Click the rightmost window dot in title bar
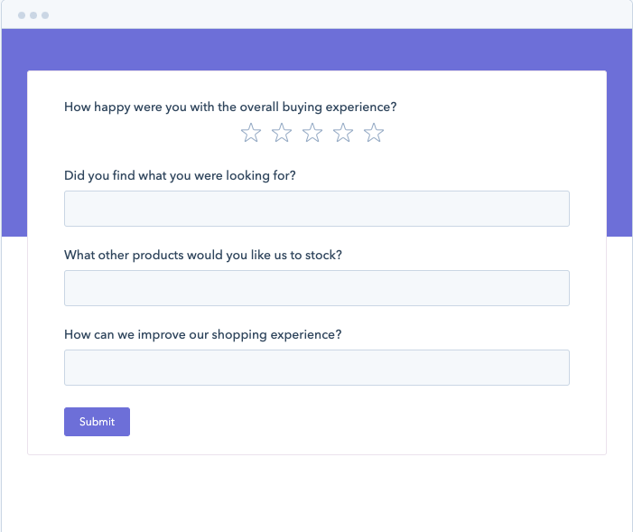 click(x=45, y=15)
